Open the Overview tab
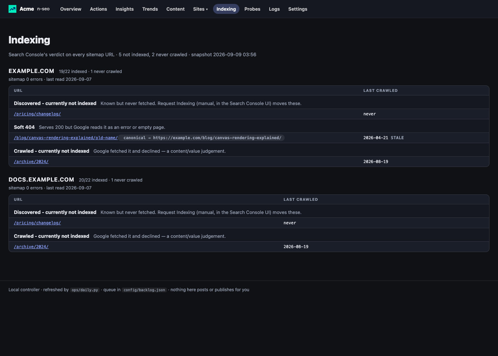 pyautogui.click(x=71, y=9)
